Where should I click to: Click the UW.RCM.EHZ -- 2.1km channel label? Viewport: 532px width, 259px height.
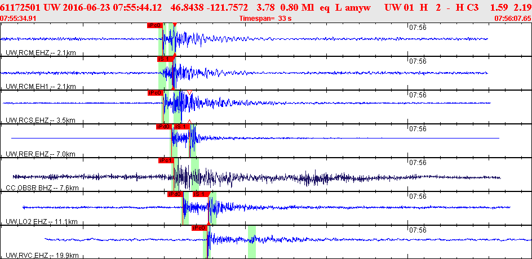click(x=41, y=52)
